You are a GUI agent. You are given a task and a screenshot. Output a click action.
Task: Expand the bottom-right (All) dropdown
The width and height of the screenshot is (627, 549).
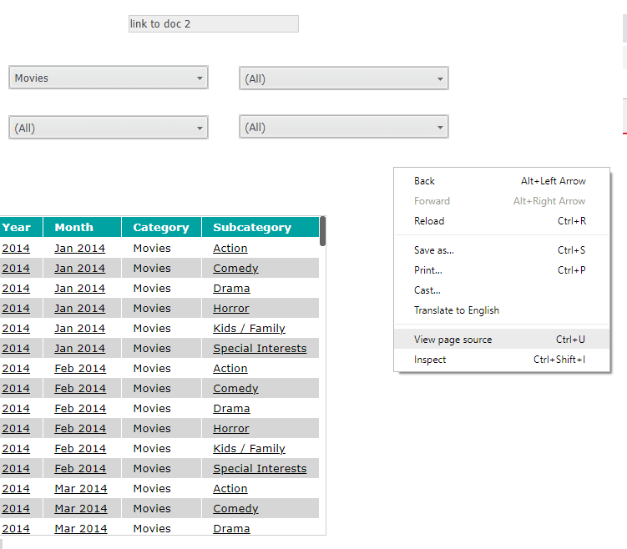(x=343, y=128)
